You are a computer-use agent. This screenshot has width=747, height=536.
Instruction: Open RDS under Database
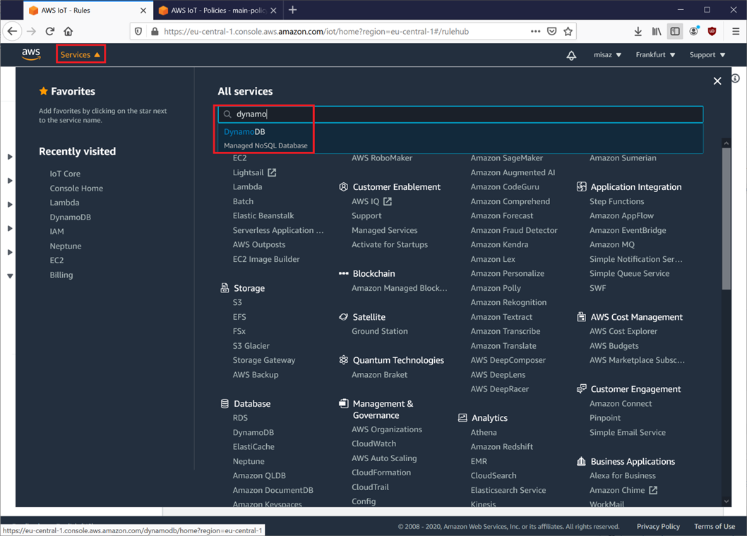240,418
